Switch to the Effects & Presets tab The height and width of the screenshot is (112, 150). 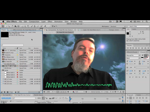[x=132, y=52]
